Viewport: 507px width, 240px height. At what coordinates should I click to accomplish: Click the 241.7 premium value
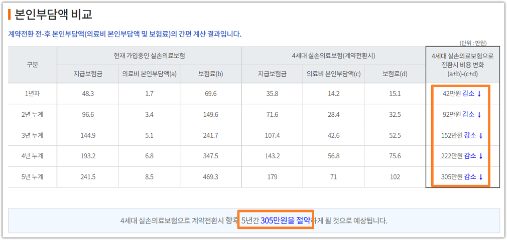pos(210,135)
